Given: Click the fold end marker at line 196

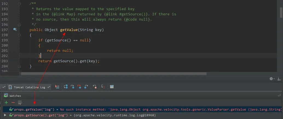Looking at the screenshot, I should point(19,25).
